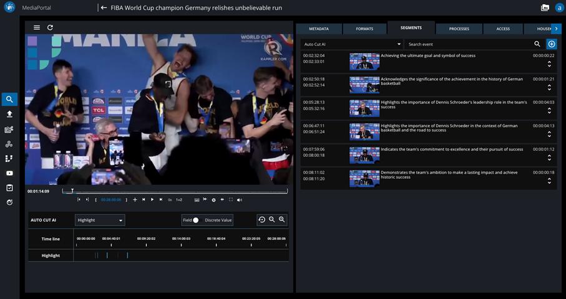Open the bottom circular icon in sidebar
The image size is (566, 299).
[x=9, y=202]
